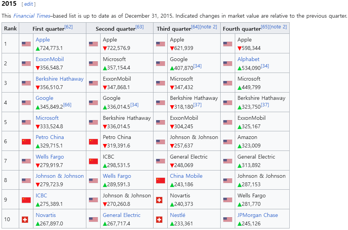Open Johnson & Johnson link in First quarter
348x230 pixels.
pyautogui.click(x=60, y=176)
